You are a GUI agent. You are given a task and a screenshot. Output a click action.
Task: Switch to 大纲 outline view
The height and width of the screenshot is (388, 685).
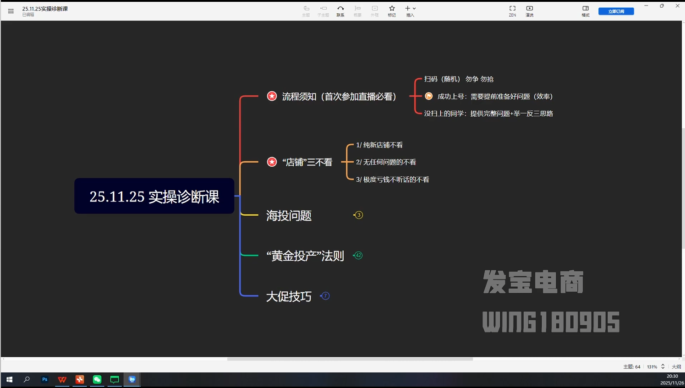point(676,366)
